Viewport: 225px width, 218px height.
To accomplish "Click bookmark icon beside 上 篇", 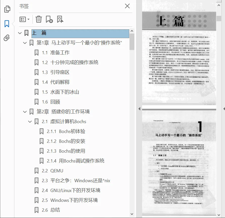I will pyautogui.click(x=26, y=33).
